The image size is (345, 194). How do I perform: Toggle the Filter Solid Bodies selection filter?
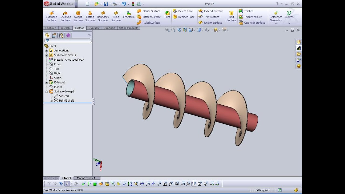[107, 184]
